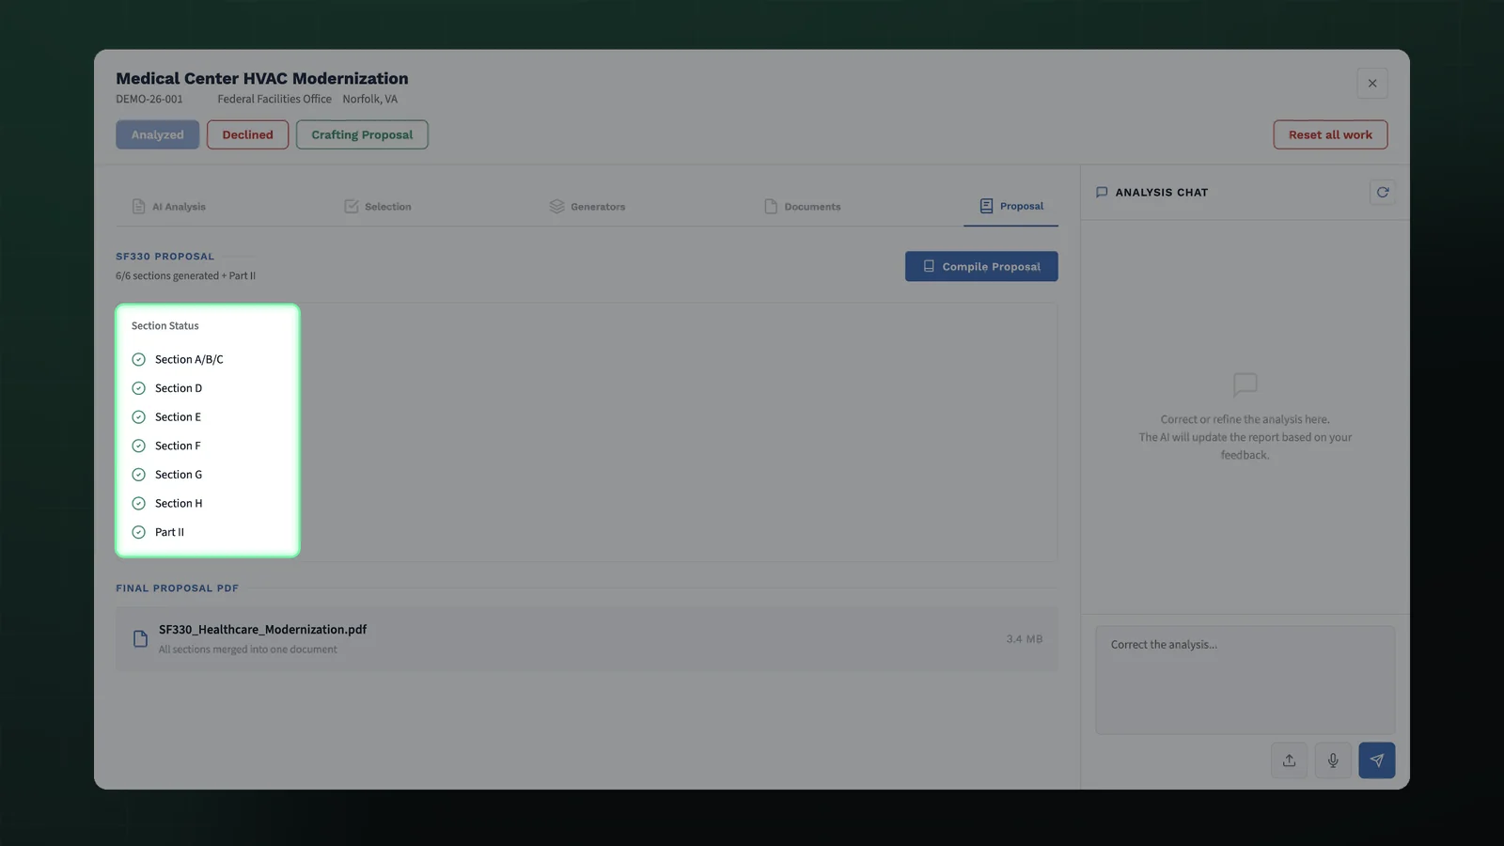The width and height of the screenshot is (1504, 846).
Task: Click the Federal Facilities Office text
Action: point(274,99)
